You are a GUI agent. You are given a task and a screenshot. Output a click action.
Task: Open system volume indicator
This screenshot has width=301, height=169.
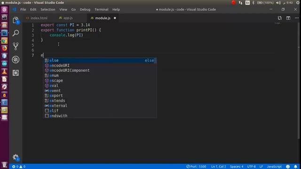pyautogui.click(x=278, y=3)
